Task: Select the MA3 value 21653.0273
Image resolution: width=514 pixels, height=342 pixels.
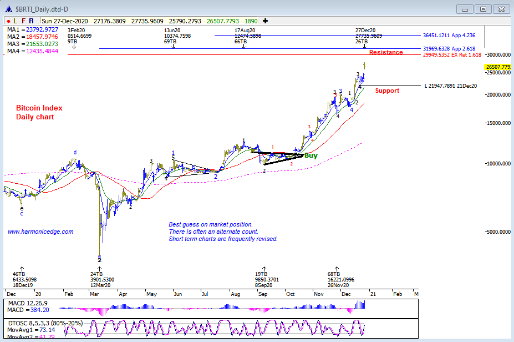Action: click(42, 44)
